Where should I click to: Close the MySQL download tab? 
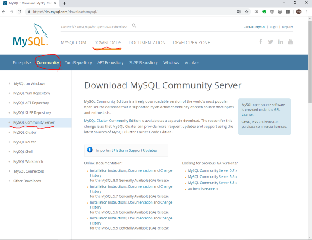[55, 3]
